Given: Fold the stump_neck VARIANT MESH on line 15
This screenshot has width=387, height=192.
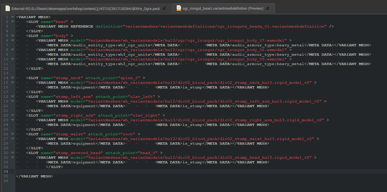Looking at the screenshot, I should click(12, 82).
